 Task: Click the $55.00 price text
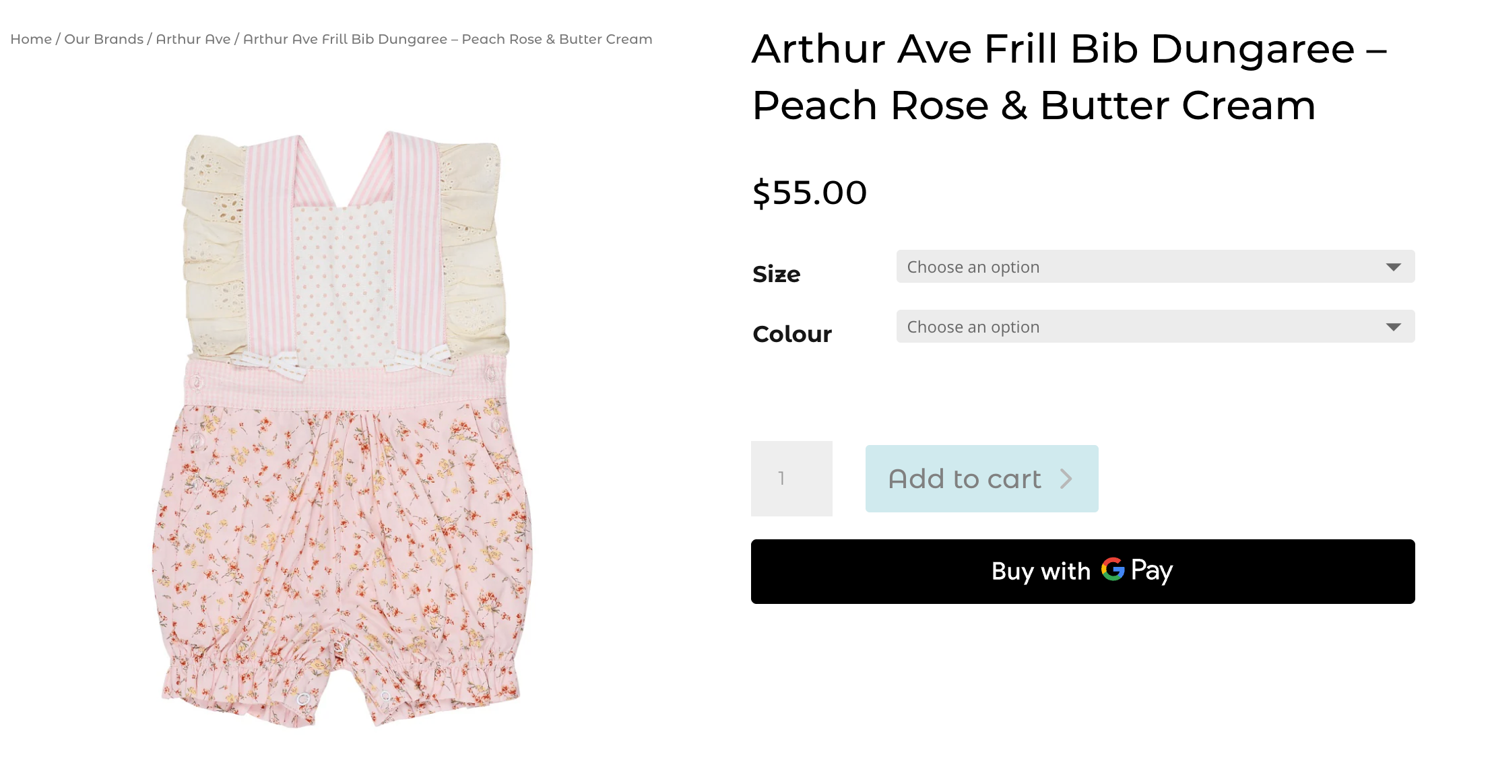pyautogui.click(x=810, y=193)
